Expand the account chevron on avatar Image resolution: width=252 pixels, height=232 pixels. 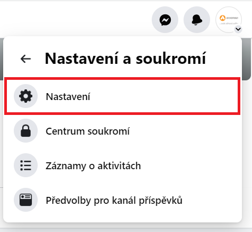tap(238, 29)
